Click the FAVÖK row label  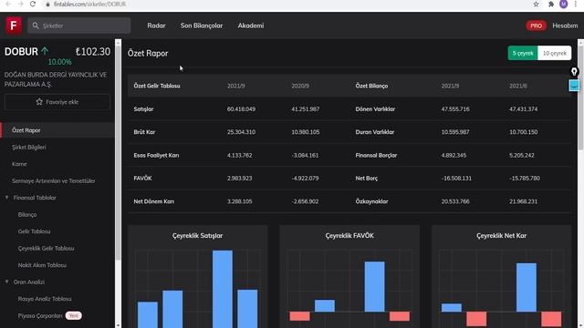tap(142, 179)
